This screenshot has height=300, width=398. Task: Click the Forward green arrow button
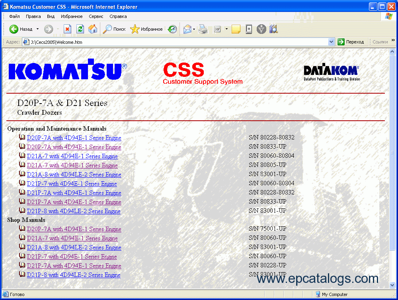pyautogui.click(x=49, y=29)
